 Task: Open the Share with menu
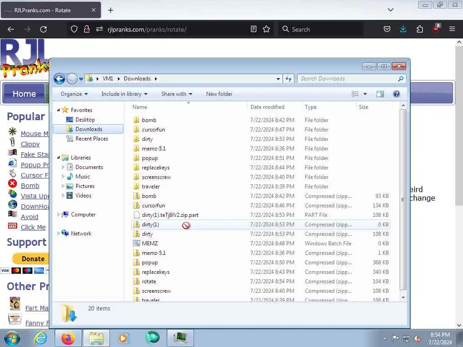coord(177,94)
